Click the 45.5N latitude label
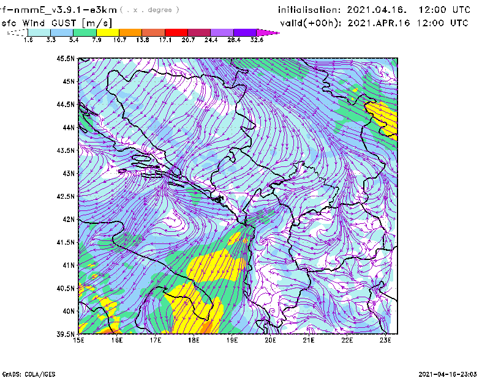Viewport: 490px width, 378px height. coord(66,58)
